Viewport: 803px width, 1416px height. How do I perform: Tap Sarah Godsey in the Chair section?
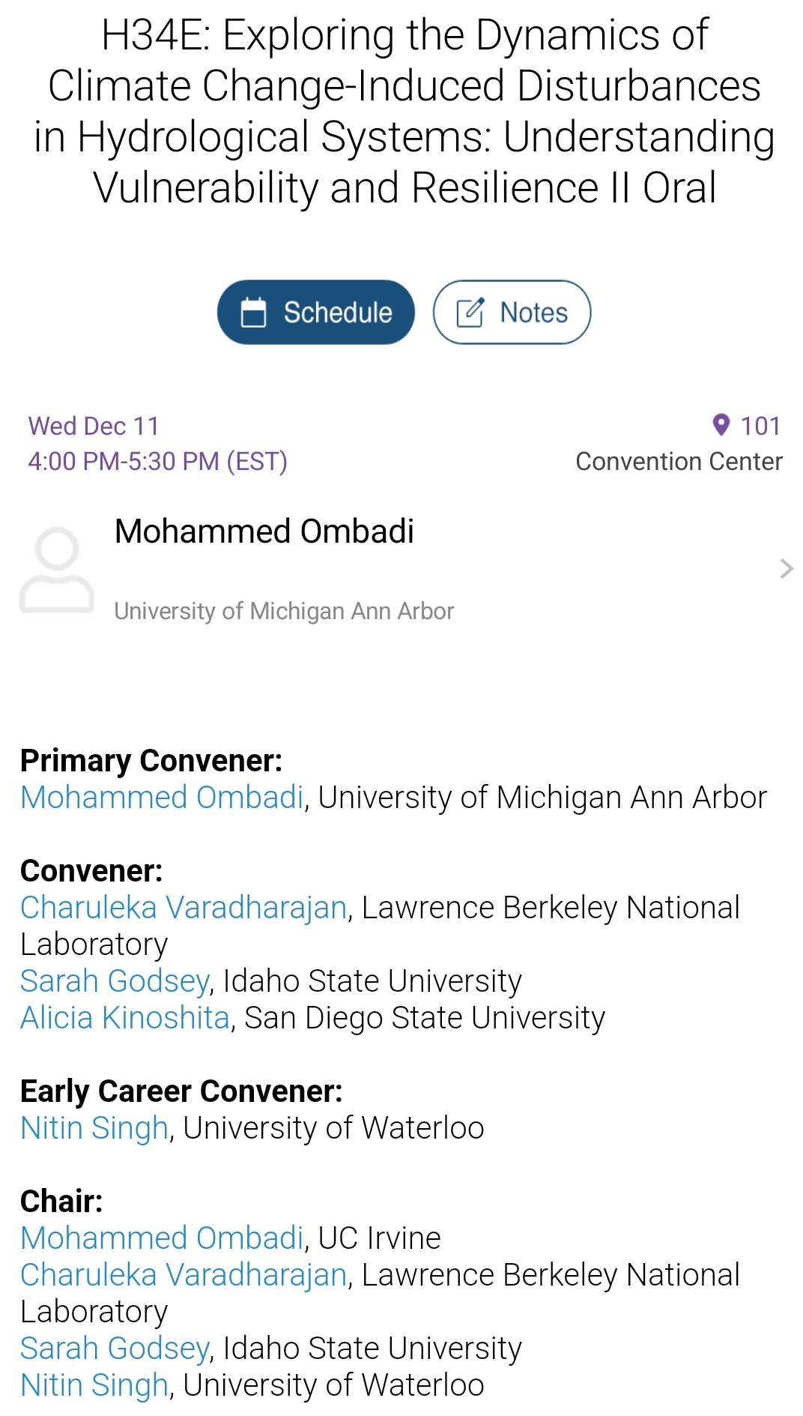[x=115, y=1349]
